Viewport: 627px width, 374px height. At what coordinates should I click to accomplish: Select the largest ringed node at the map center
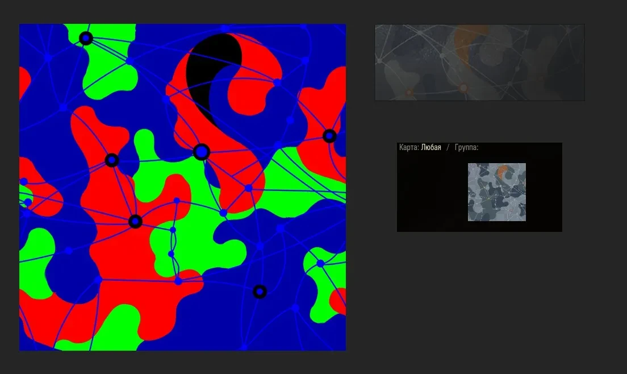[202, 152]
